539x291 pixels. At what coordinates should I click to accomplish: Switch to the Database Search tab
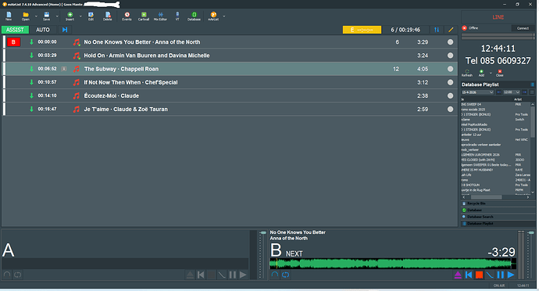click(x=498, y=217)
